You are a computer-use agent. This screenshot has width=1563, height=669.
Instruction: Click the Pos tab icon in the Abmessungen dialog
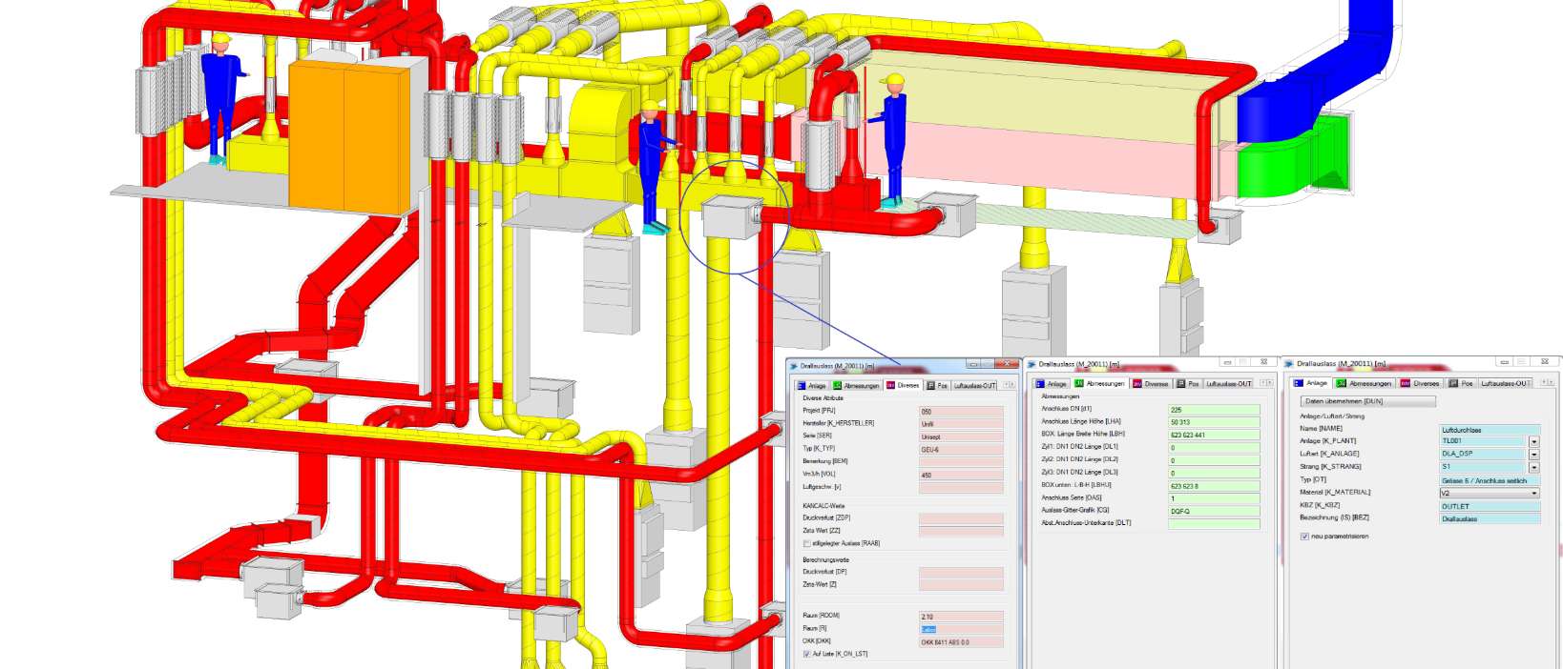[1180, 384]
